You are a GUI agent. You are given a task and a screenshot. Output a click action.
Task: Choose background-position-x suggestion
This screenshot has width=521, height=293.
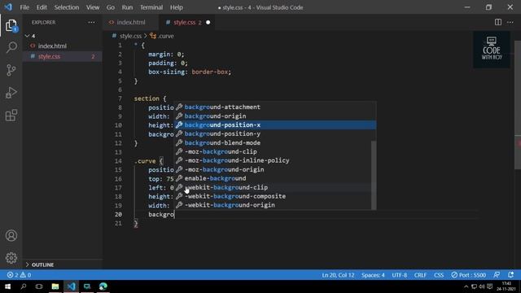[x=275, y=125]
